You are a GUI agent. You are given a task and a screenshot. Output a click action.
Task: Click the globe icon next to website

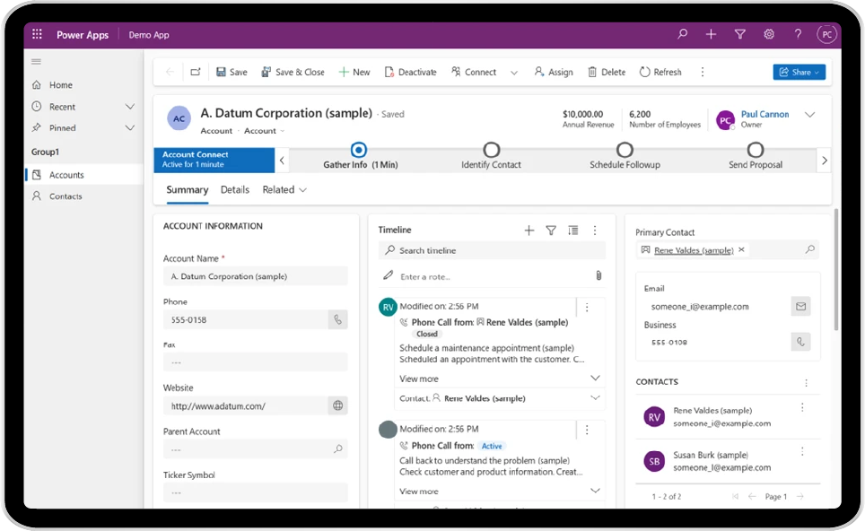click(337, 405)
